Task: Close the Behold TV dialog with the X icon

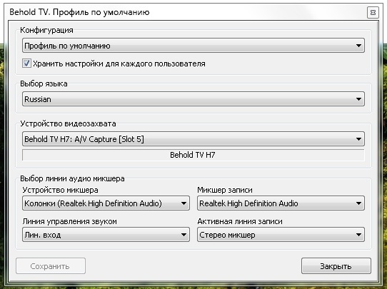Action: pos(373,12)
